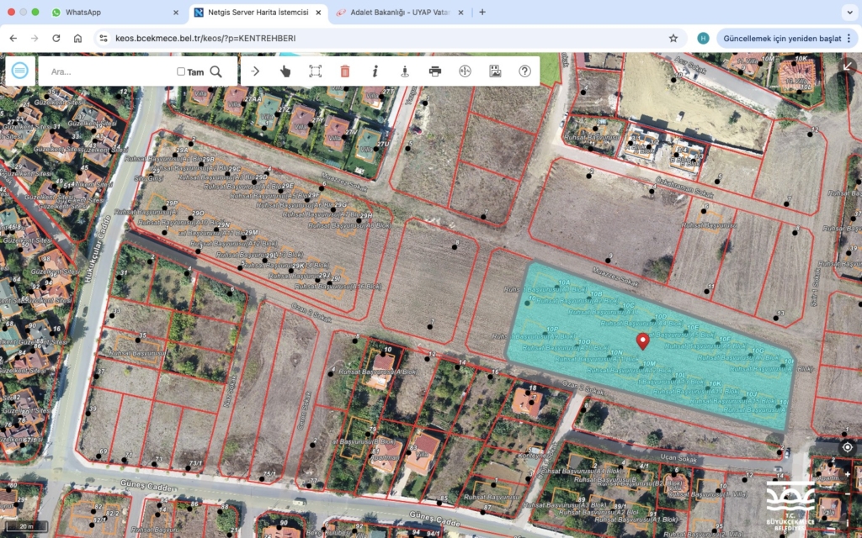Click the browser address bar URL
The height and width of the screenshot is (538, 862).
click(205, 39)
